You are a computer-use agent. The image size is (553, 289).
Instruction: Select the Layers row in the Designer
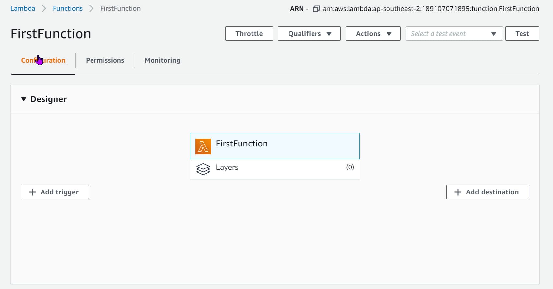pos(275,169)
